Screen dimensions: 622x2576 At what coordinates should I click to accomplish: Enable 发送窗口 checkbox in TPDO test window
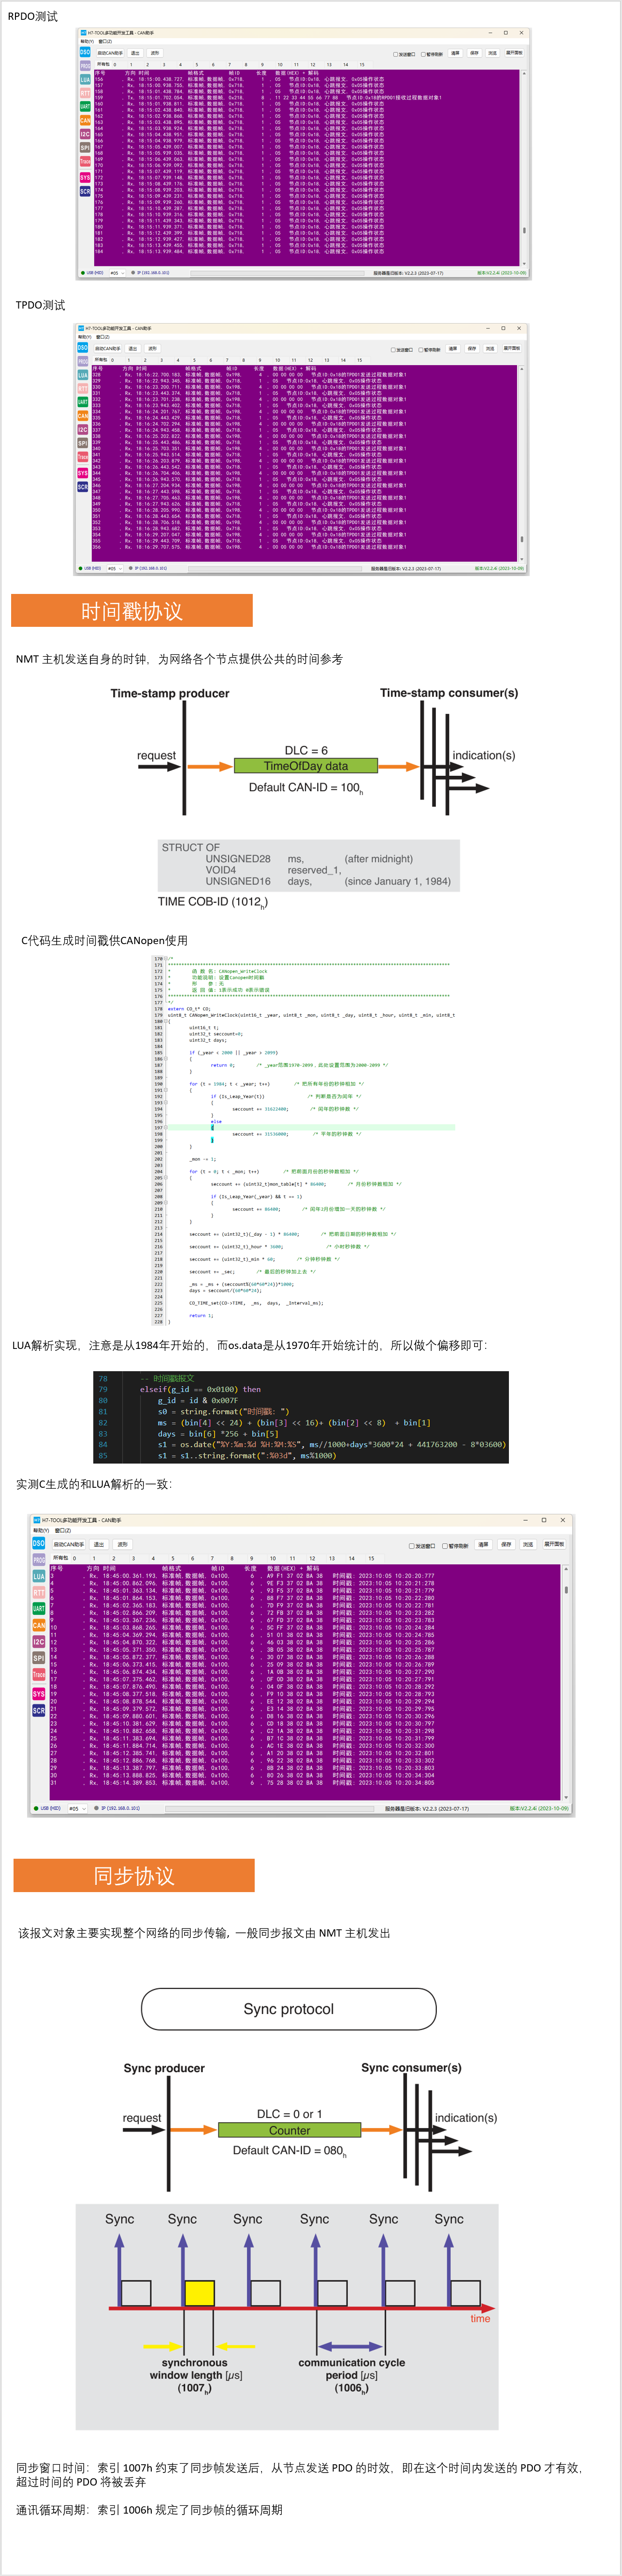click(402, 350)
